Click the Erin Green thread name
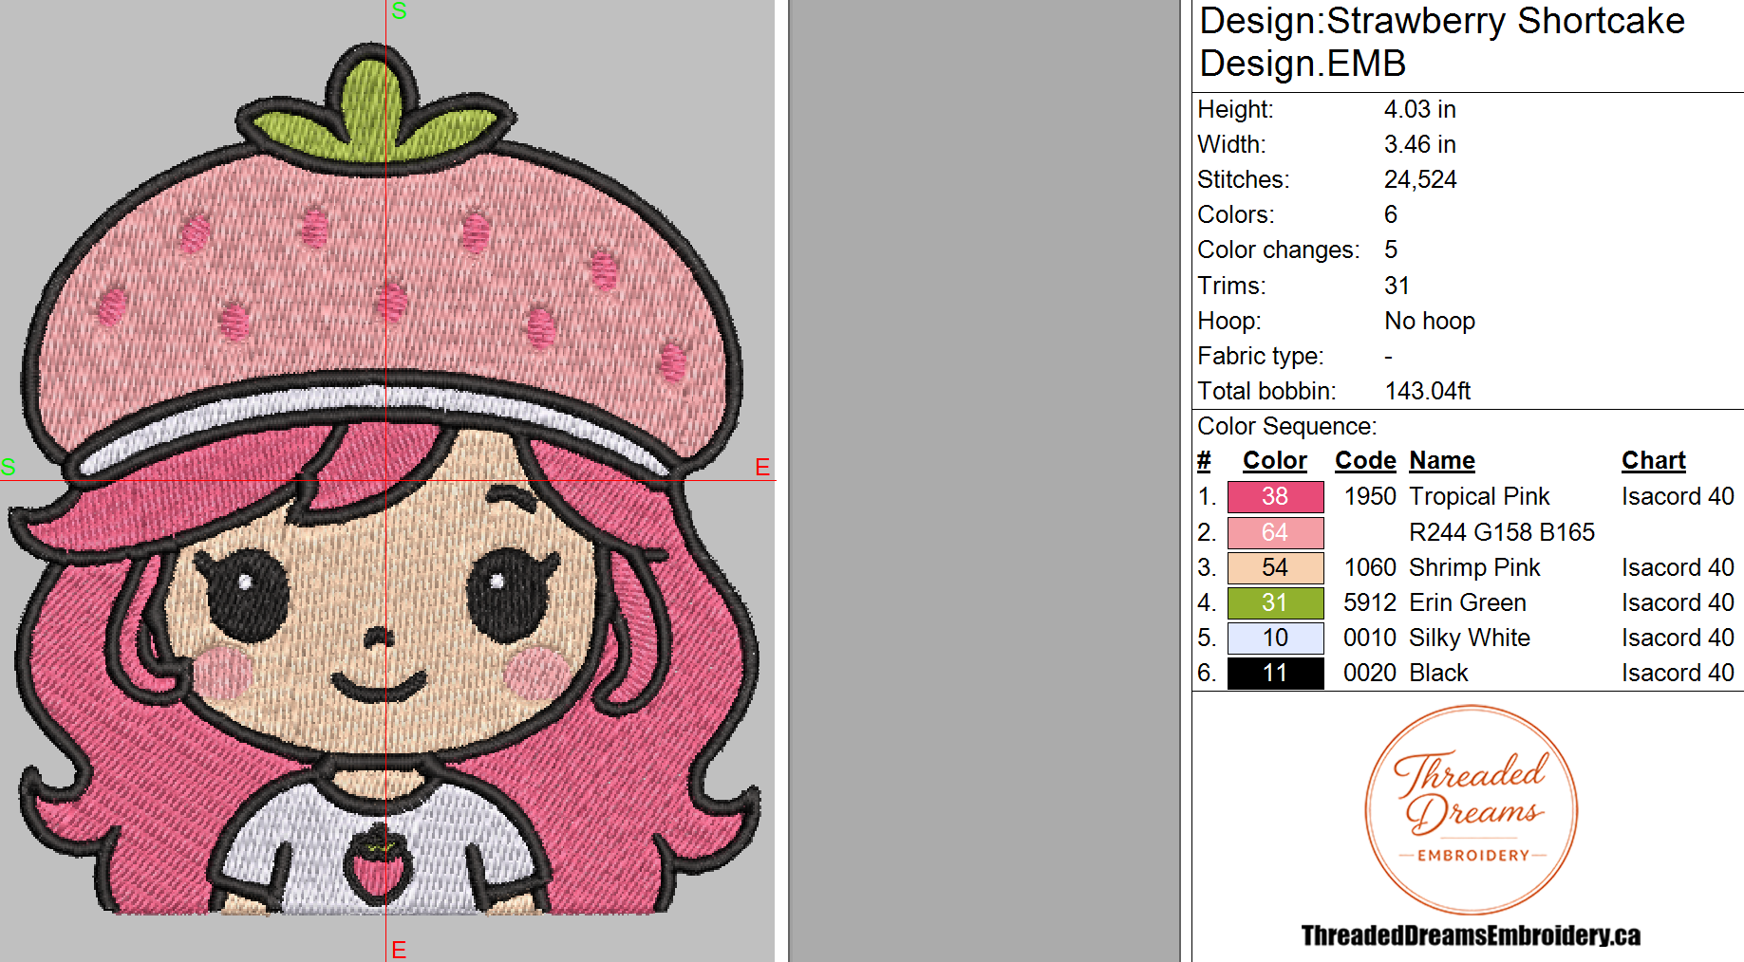Image resolution: width=1744 pixels, height=962 pixels. (x=1468, y=602)
